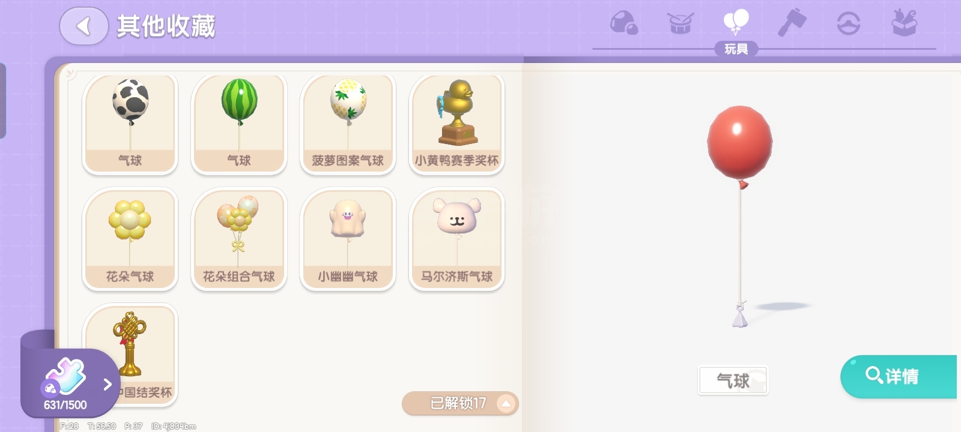Select the 花朵组合气球 bouquet balloon
This screenshot has height=432, width=961.
tap(239, 239)
